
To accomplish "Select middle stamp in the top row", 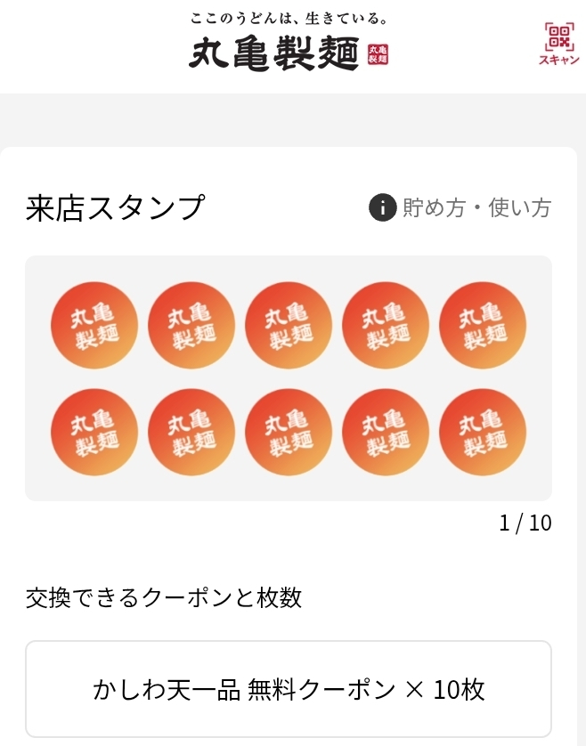I will click(x=289, y=326).
